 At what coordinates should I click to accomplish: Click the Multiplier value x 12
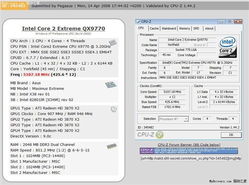tap(172, 97)
